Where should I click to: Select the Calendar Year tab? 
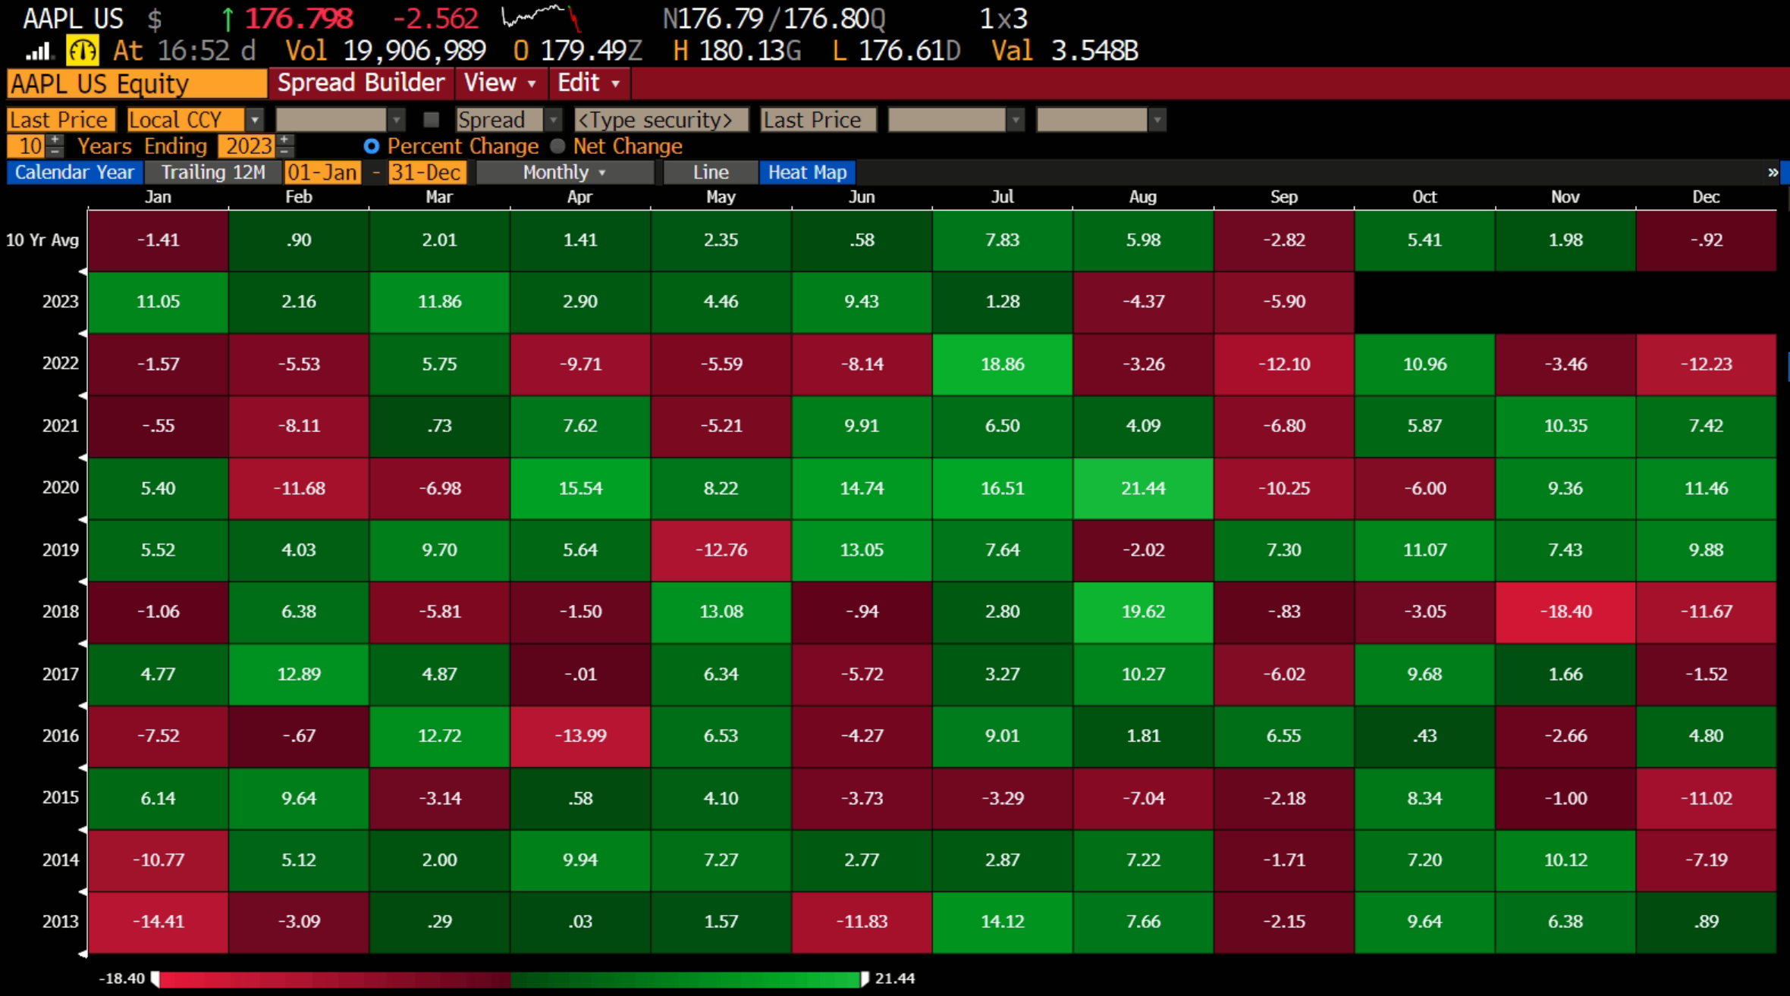(74, 172)
